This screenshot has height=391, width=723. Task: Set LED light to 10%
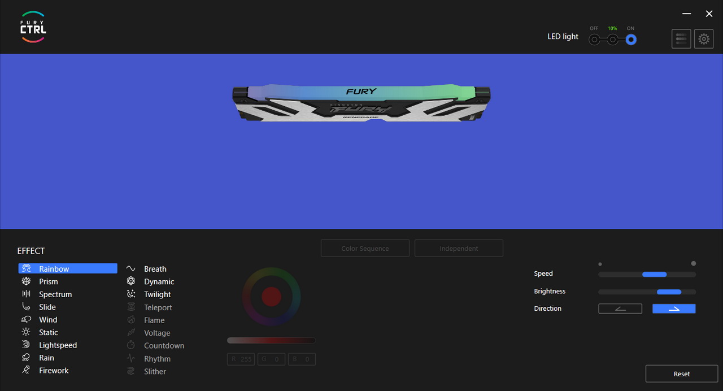point(613,40)
